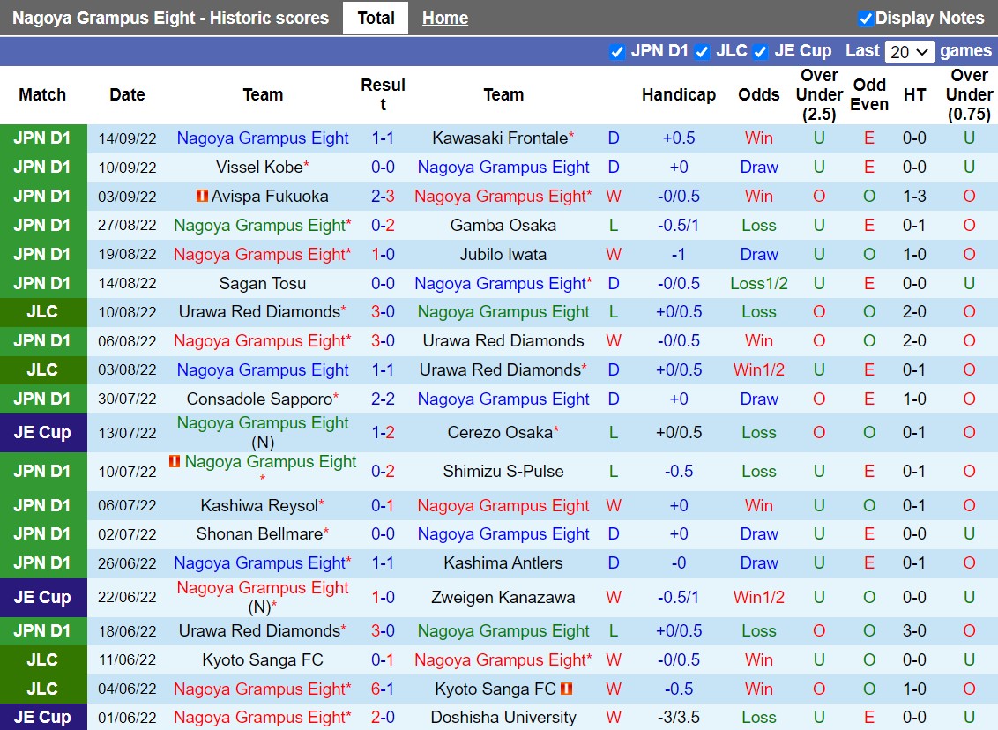This screenshot has width=998, height=730.
Task: Click red card icon in the 10/07/22 row
Action: [x=175, y=461]
